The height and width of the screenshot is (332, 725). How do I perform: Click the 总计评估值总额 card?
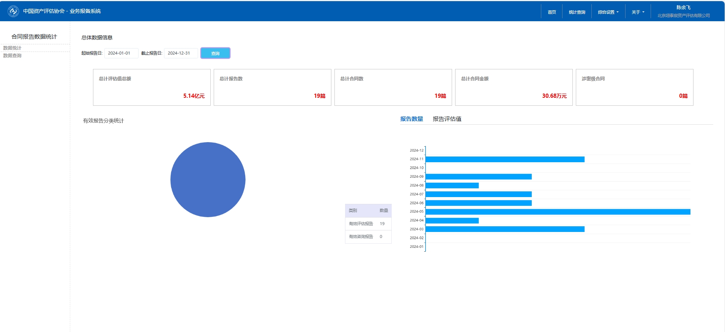pos(151,87)
